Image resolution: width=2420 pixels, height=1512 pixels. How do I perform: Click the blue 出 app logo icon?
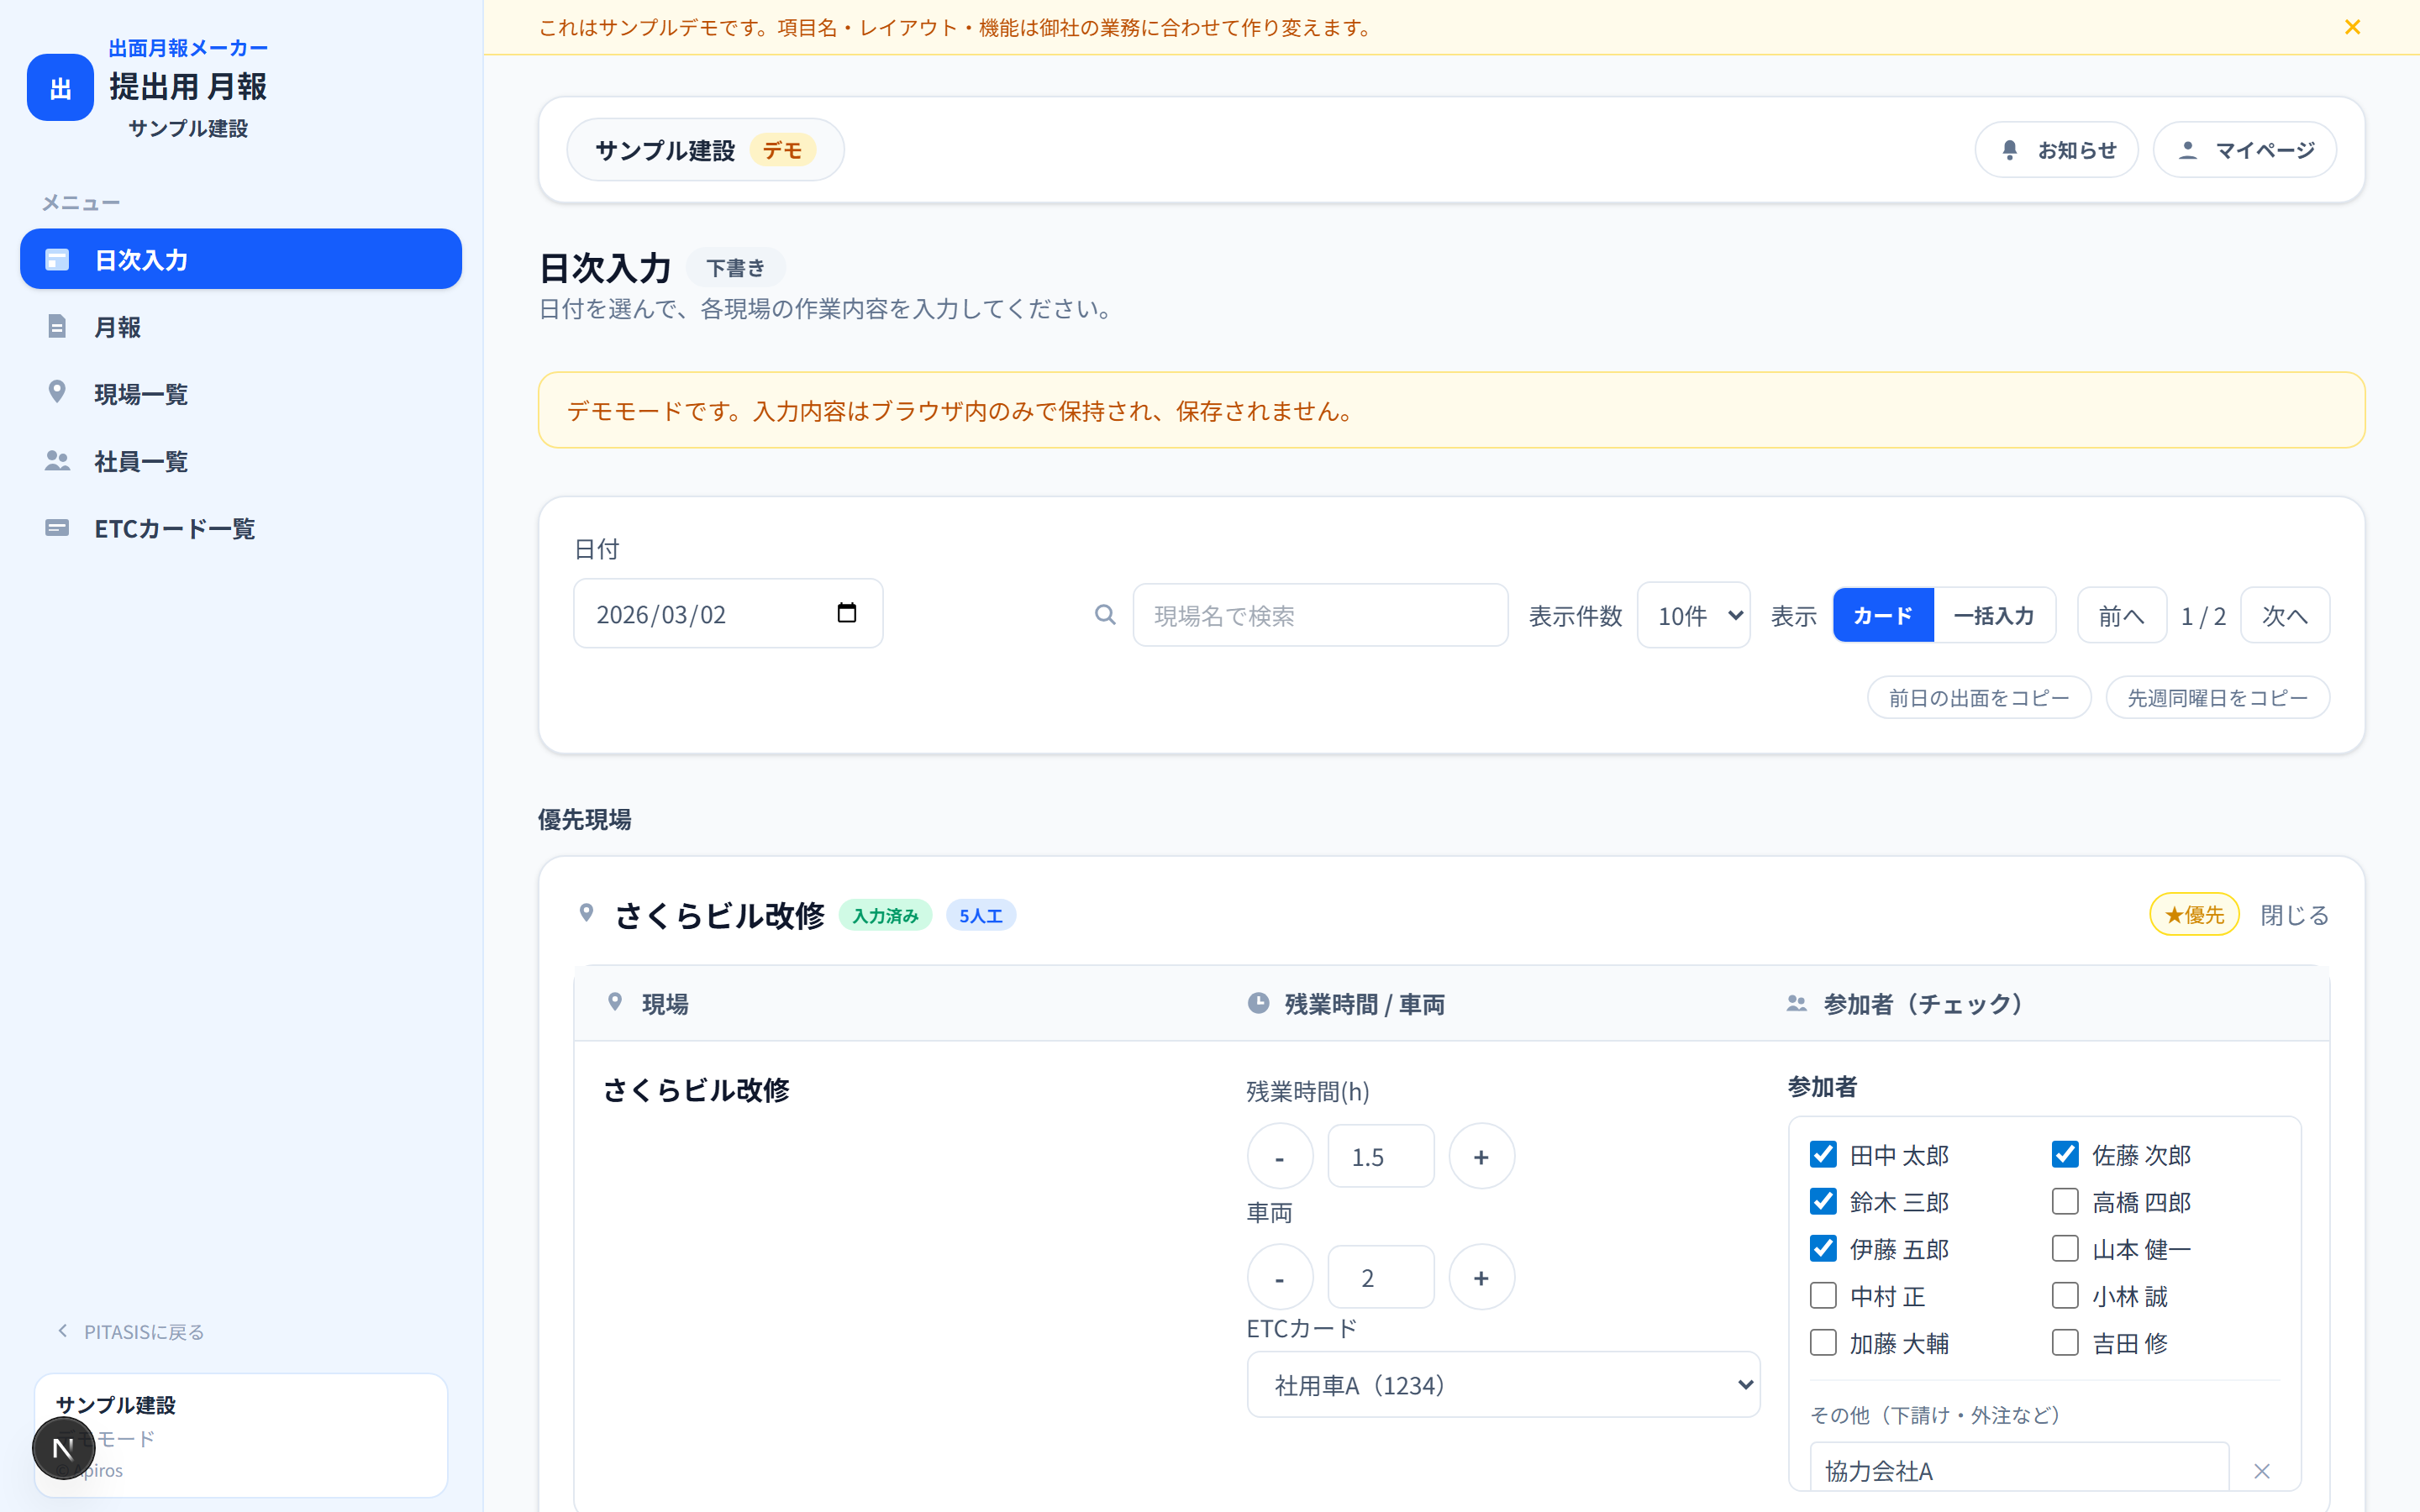(x=60, y=88)
